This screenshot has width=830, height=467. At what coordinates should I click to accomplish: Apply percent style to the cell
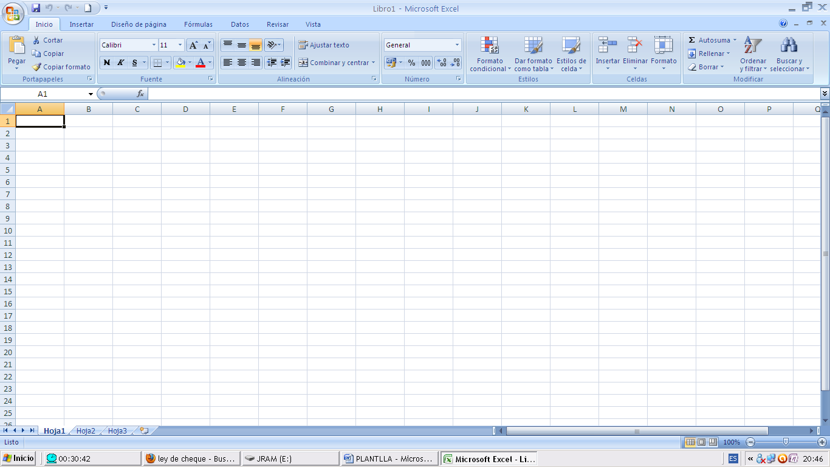click(411, 63)
